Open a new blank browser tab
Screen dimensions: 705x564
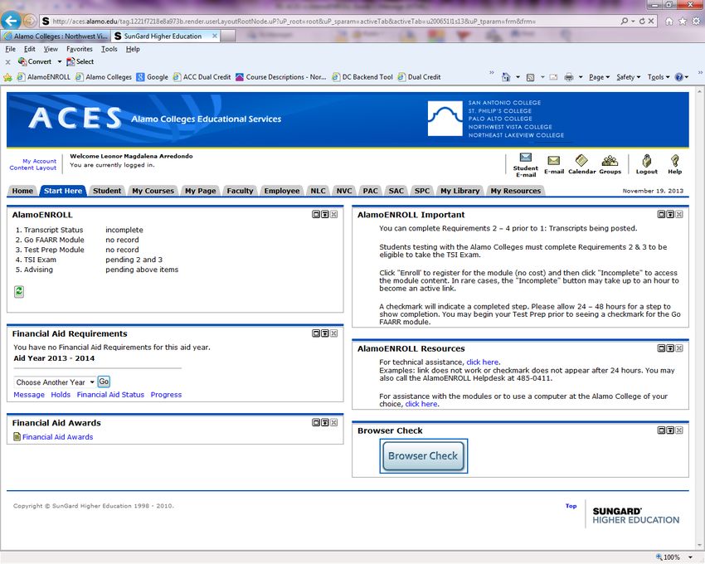[x=228, y=36]
